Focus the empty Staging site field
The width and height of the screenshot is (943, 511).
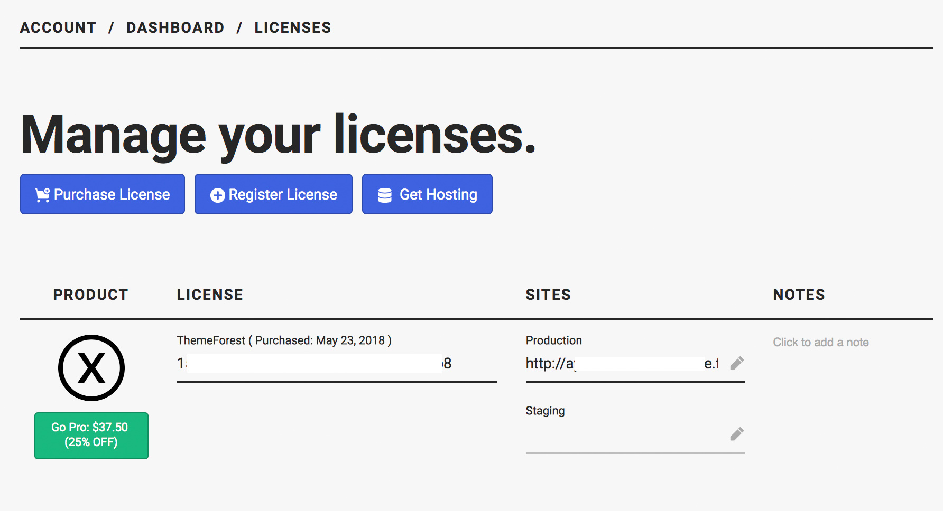624,436
